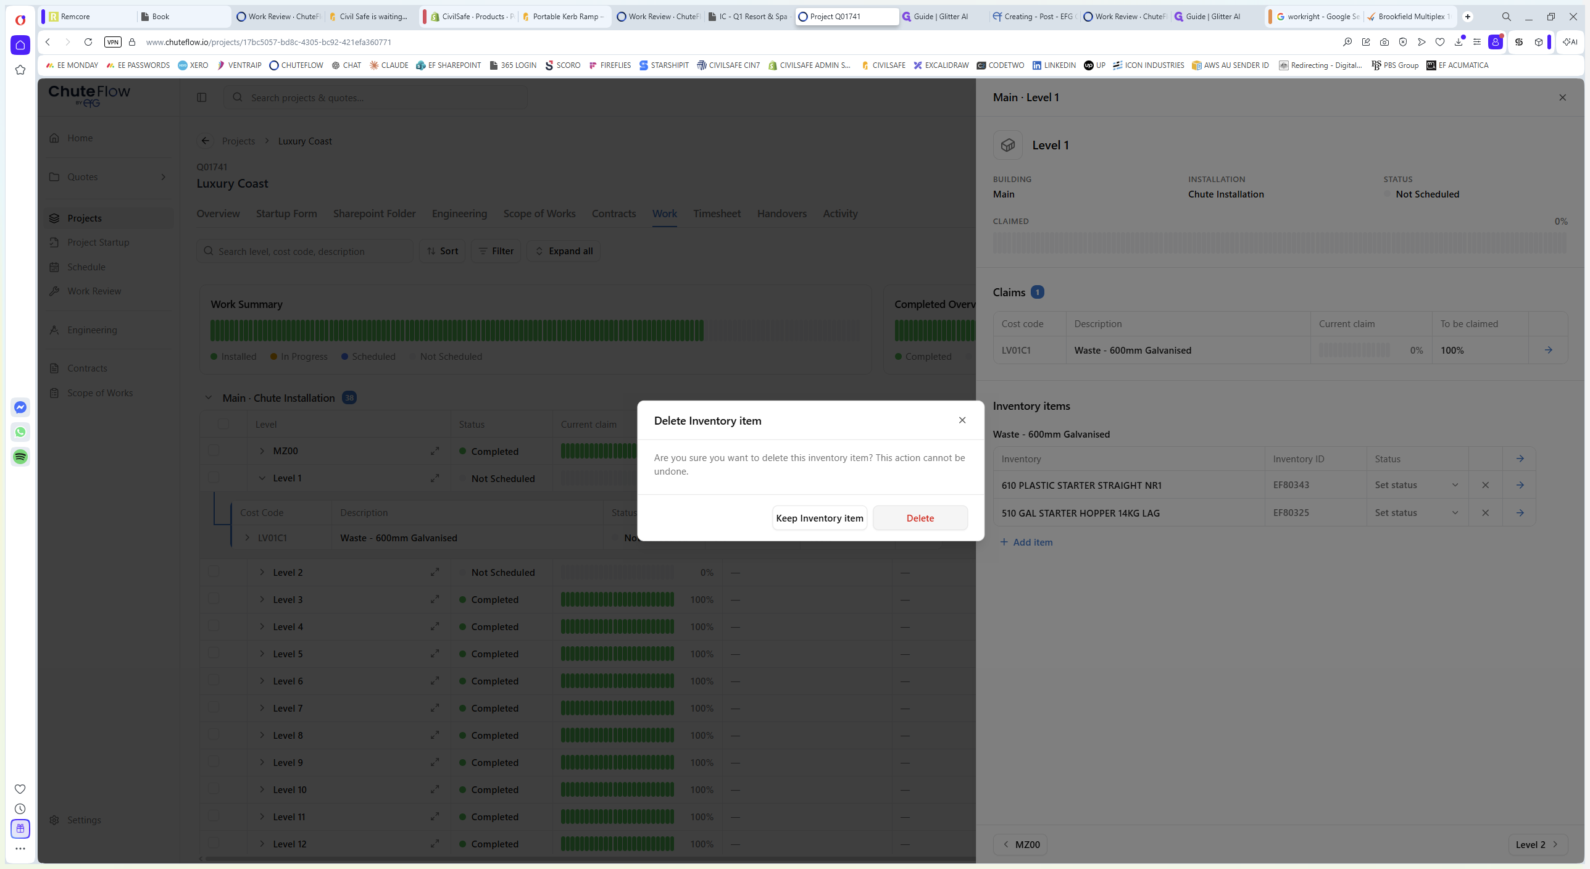This screenshot has width=1590, height=869.
Task: Open arrow for 510 GAL STARTER HOPPER row
Action: coord(1520,513)
